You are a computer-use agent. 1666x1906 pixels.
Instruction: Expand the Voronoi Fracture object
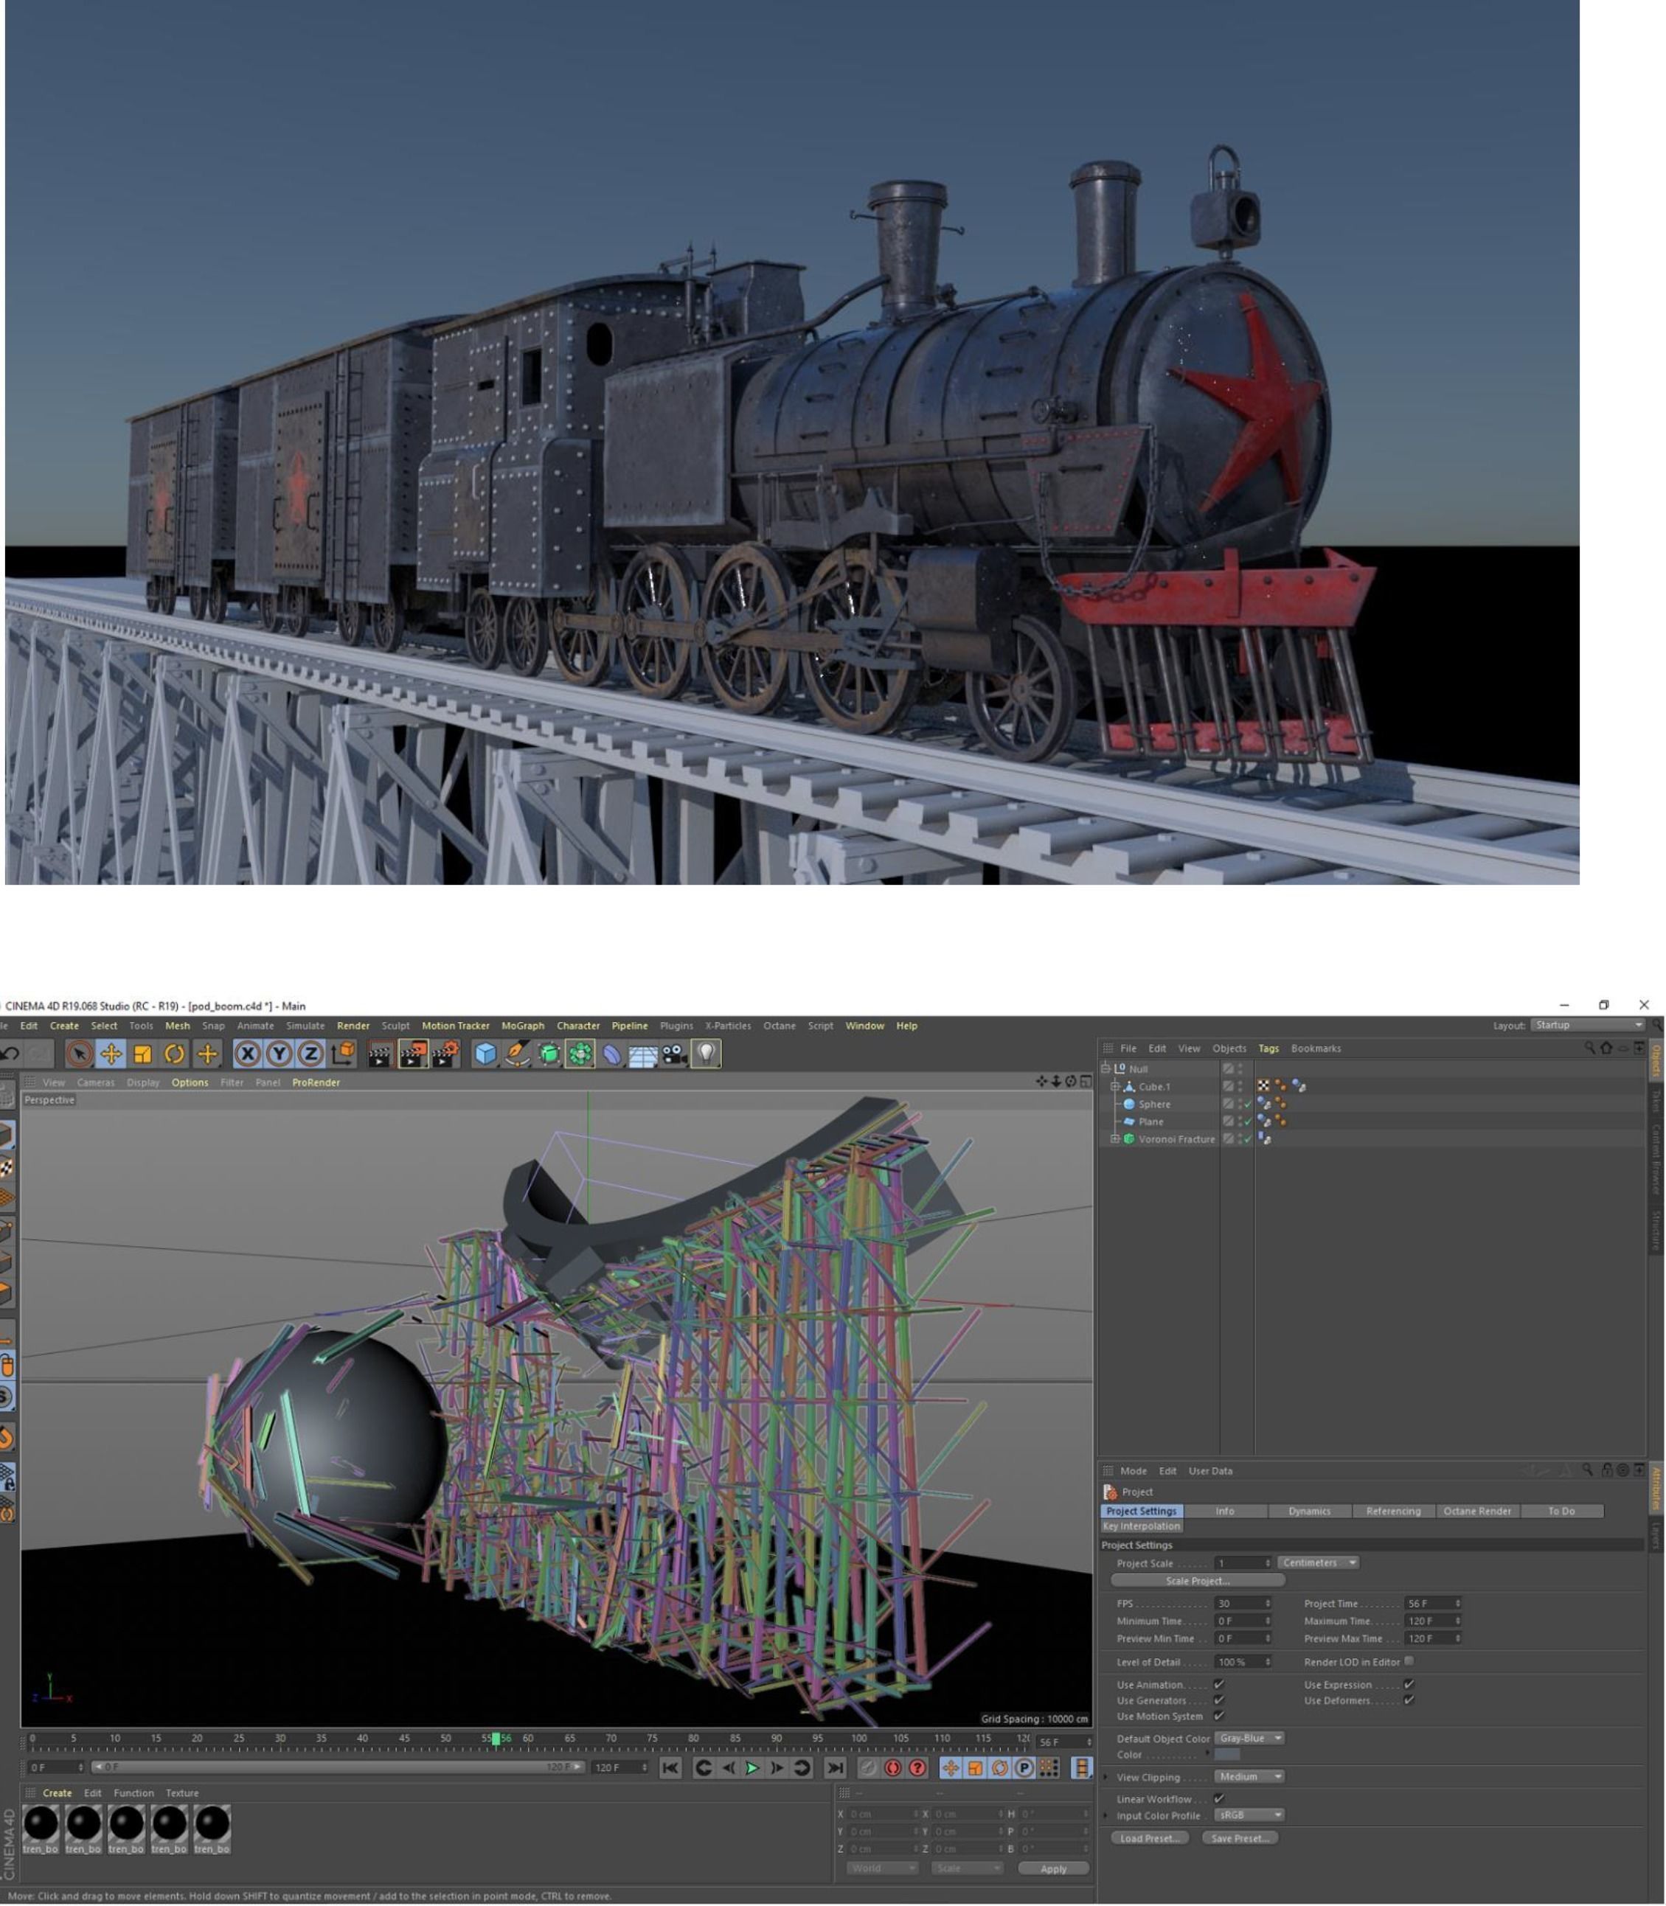(x=1116, y=1139)
